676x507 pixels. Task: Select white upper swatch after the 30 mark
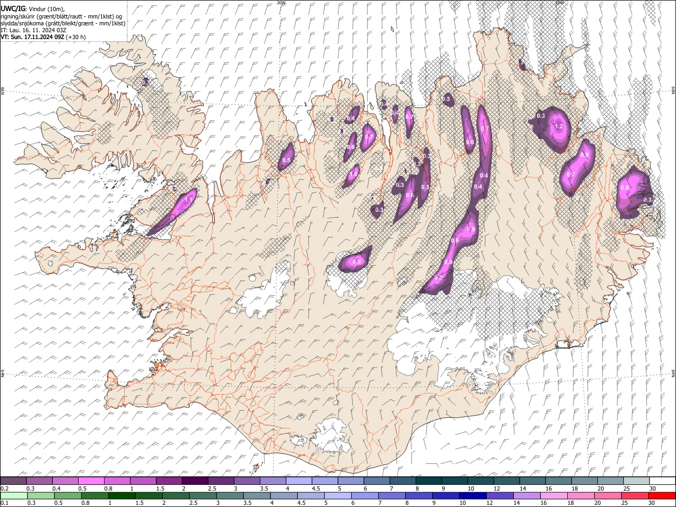point(661,481)
